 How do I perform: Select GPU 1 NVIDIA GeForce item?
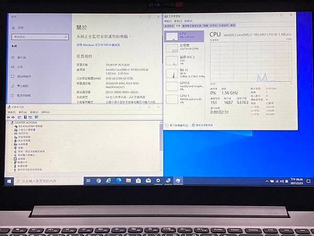(184, 99)
